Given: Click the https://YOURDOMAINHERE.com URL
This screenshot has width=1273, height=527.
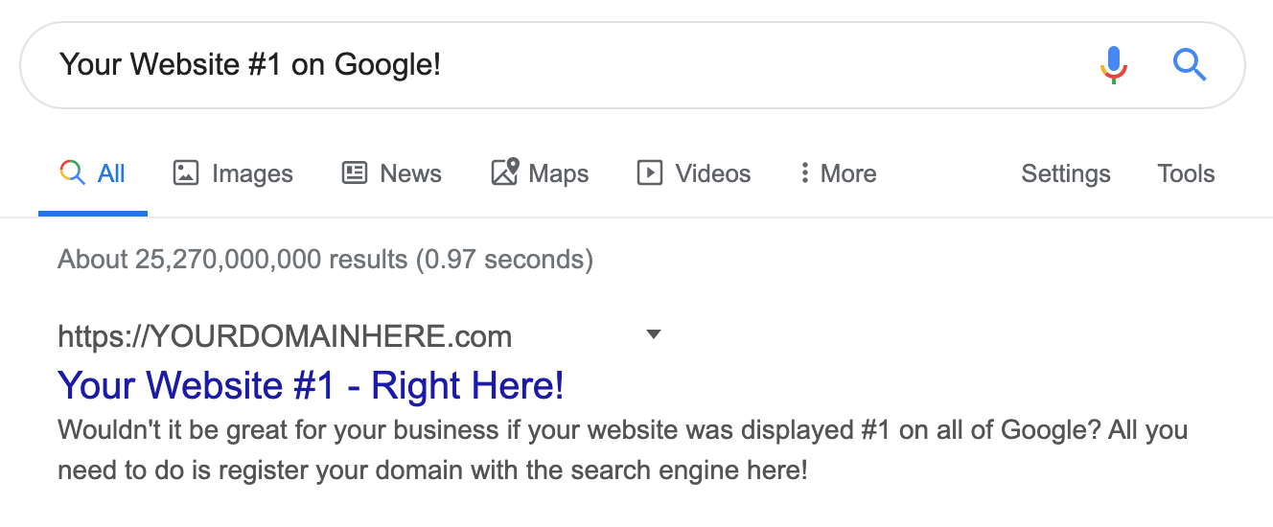Looking at the screenshot, I should click(285, 336).
